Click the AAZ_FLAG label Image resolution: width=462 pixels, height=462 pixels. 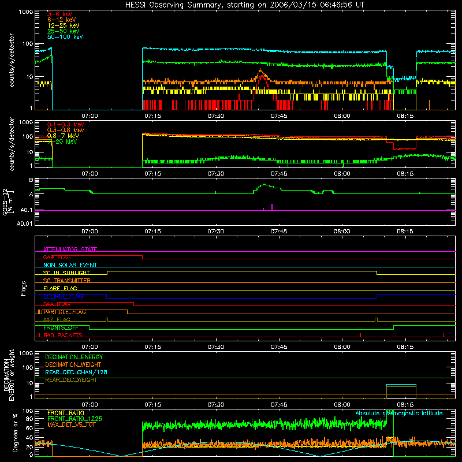57,319
